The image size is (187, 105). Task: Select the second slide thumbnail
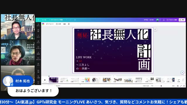(x=64, y=80)
